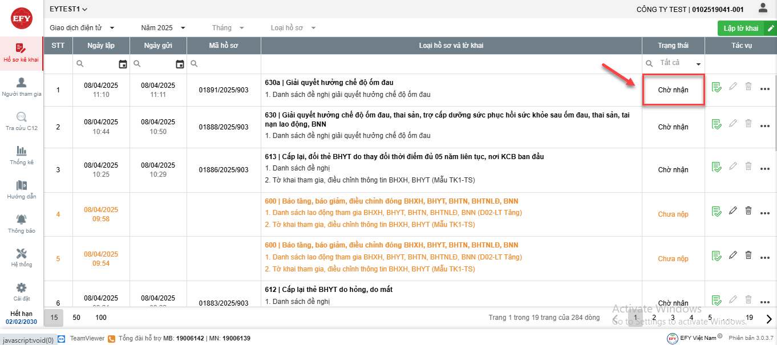Click the Mã hồ sơ cell 01891/2025/903

pyautogui.click(x=224, y=90)
